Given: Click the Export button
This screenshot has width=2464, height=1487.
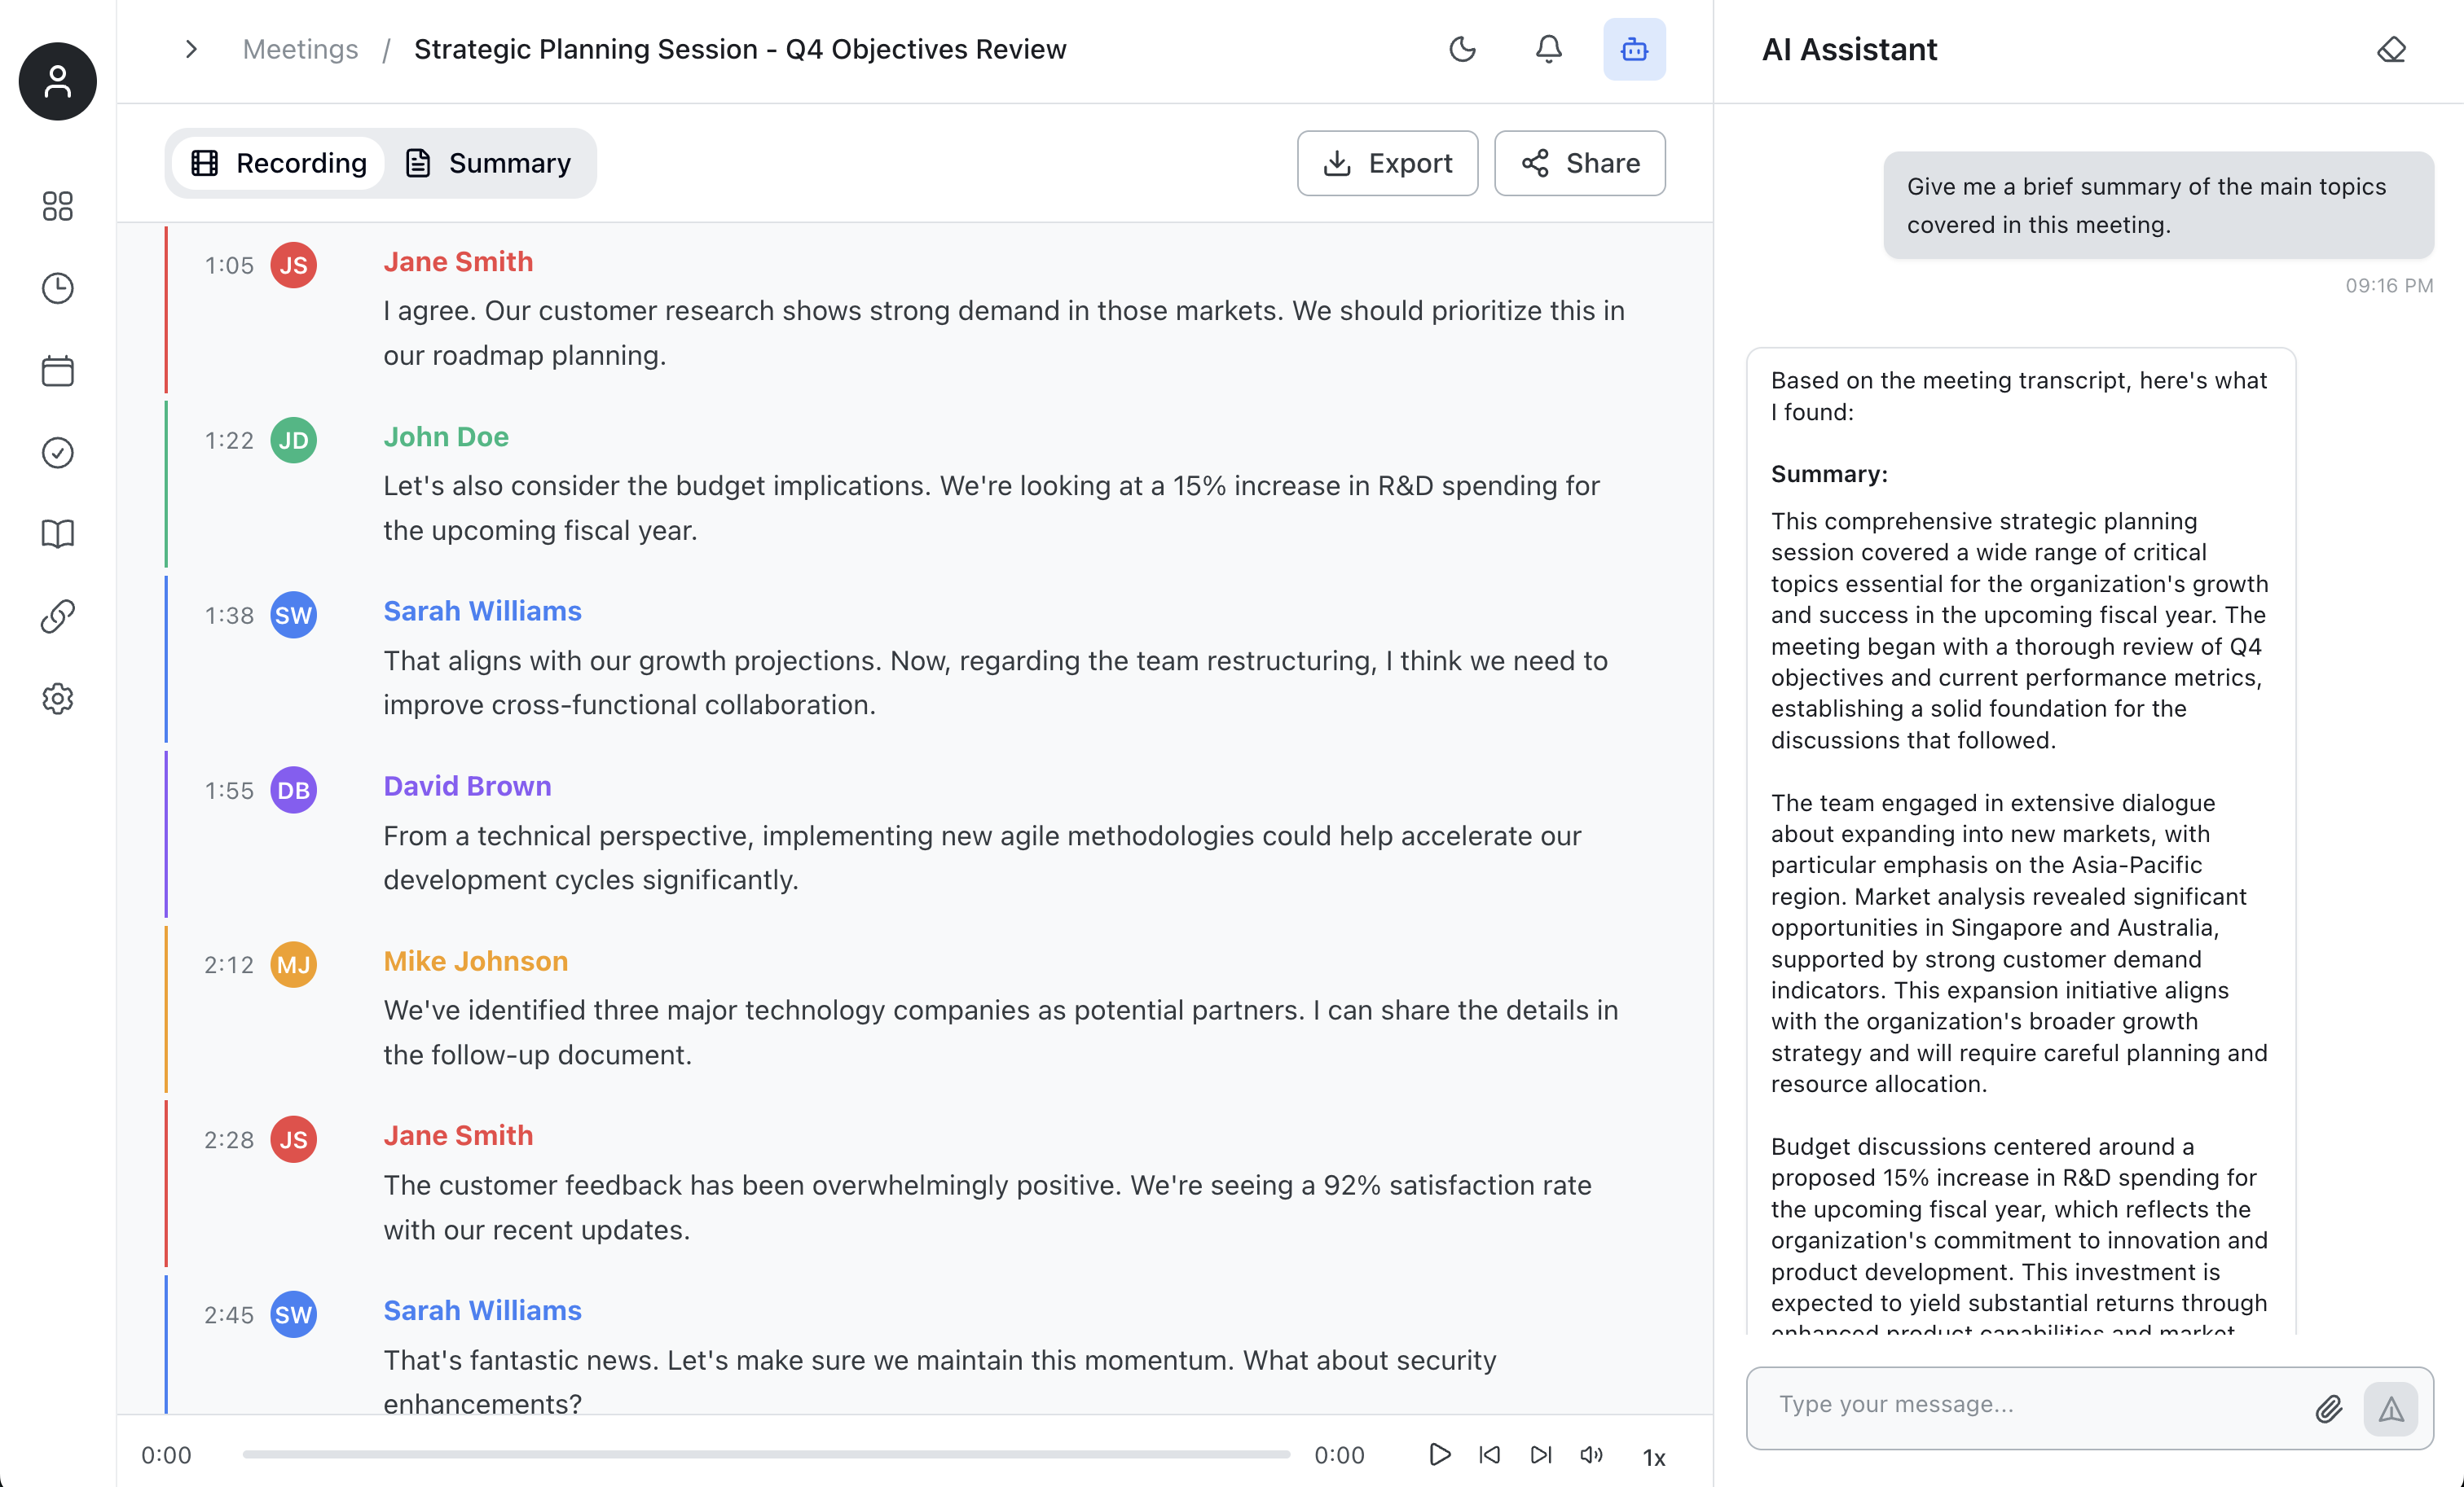Looking at the screenshot, I should coord(1387,163).
